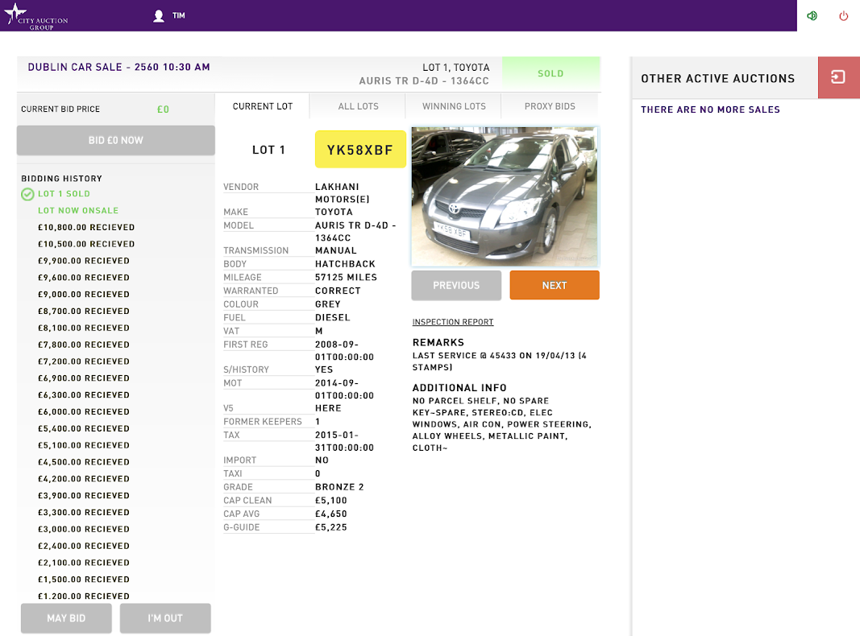Screen dimensions: 860x644
Task: Click the Current Bid Price £0 value
Action: pos(163,109)
